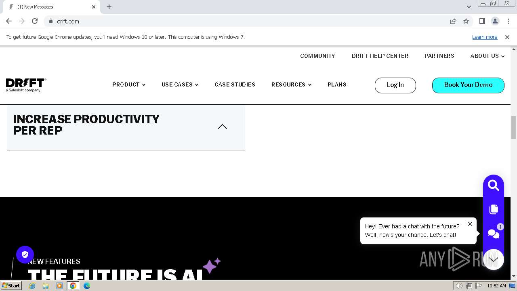
Task: Open network icon in system tray
Action: pos(469,286)
